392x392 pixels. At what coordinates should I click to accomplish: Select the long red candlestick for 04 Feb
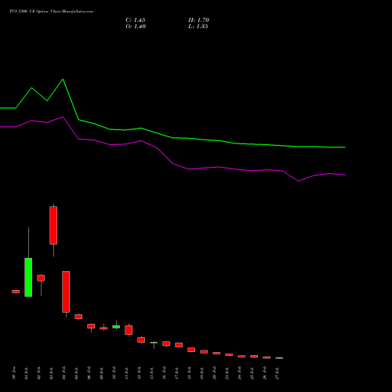66,292
